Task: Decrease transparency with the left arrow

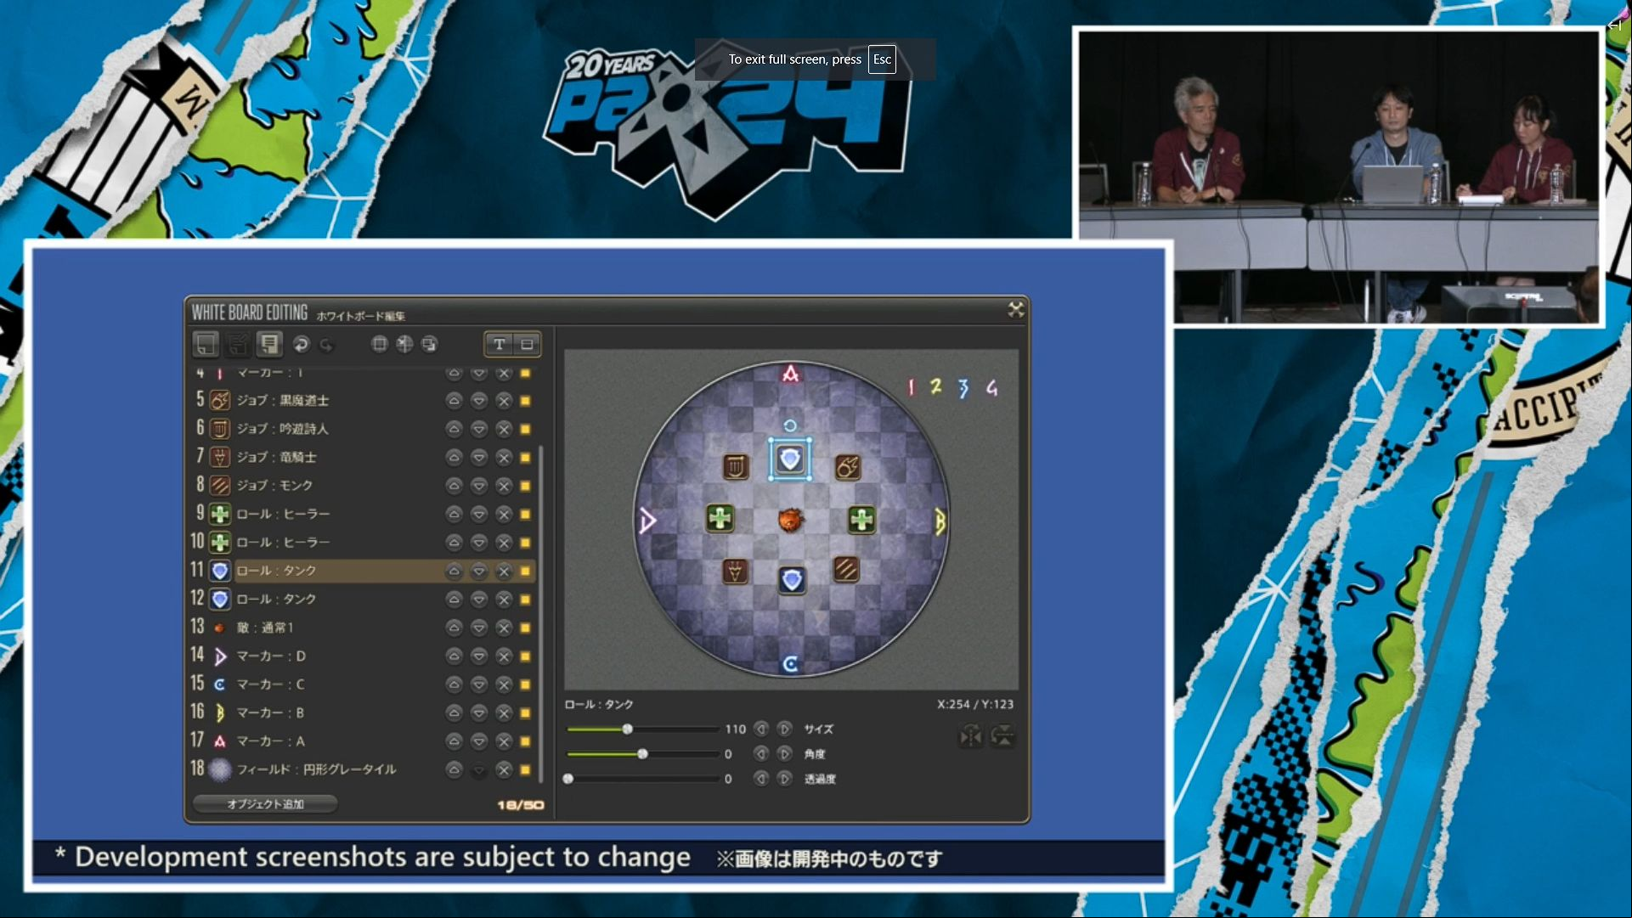Action: point(761,778)
